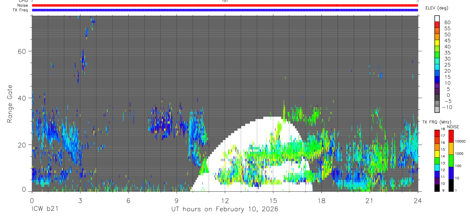Viewport: 470px width, 217px height.
Task: Pick the yellow swatch in the ELEV scale
Action: tap(437, 42)
